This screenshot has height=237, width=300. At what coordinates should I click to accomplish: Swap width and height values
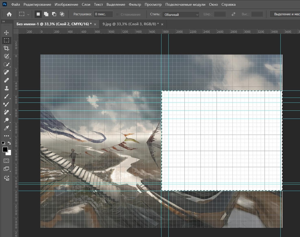pyautogui.click(x=233, y=14)
